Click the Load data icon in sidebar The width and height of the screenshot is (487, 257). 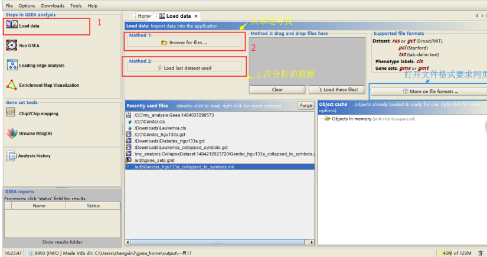click(12, 24)
